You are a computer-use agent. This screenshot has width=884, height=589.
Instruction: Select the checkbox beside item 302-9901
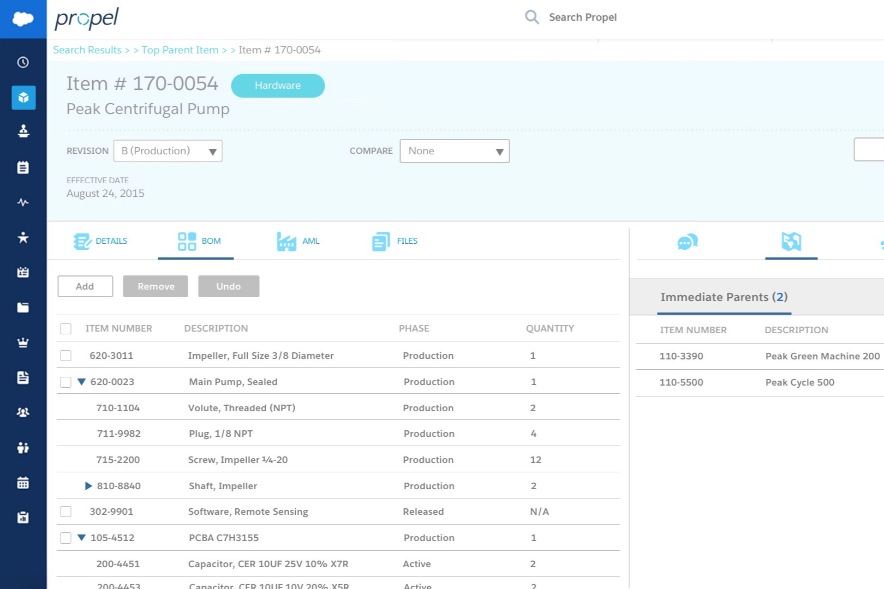pyautogui.click(x=65, y=512)
